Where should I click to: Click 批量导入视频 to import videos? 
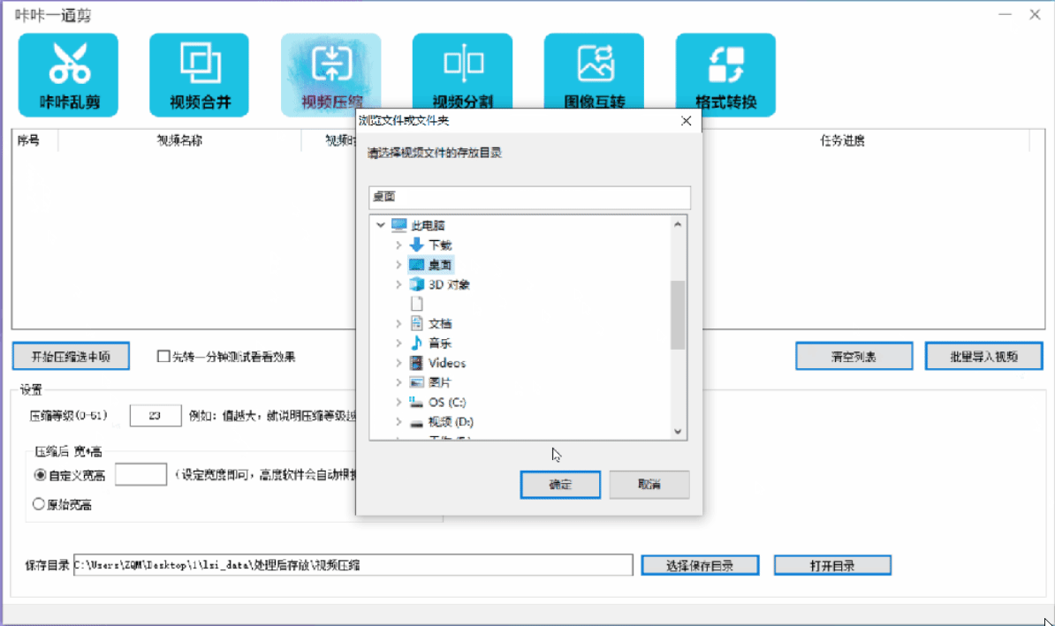(983, 356)
